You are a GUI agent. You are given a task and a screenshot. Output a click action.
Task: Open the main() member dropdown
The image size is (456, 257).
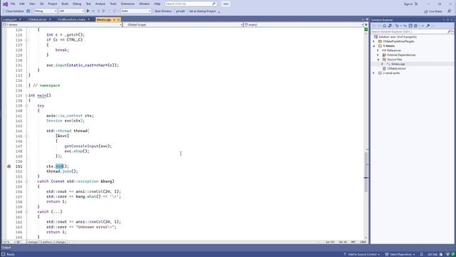[304, 25]
